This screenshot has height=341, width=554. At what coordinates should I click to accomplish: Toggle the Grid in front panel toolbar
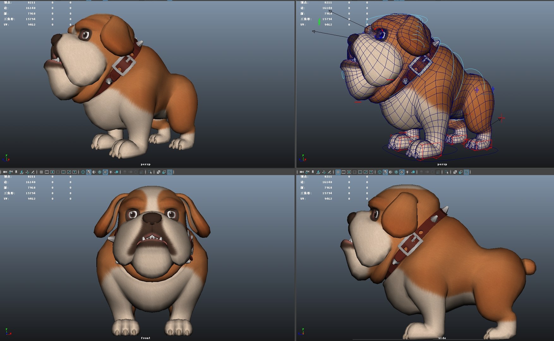[41, 172]
